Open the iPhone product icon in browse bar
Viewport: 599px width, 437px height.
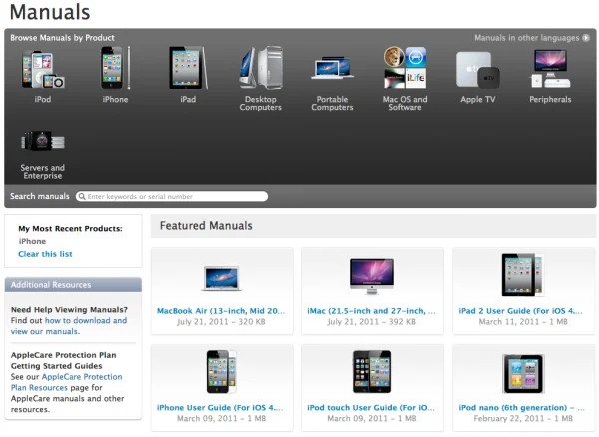[x=115, y=68]
